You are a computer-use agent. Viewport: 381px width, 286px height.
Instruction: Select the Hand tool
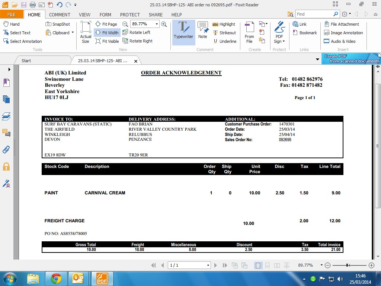pyautogui.click(x=12, y=24)
